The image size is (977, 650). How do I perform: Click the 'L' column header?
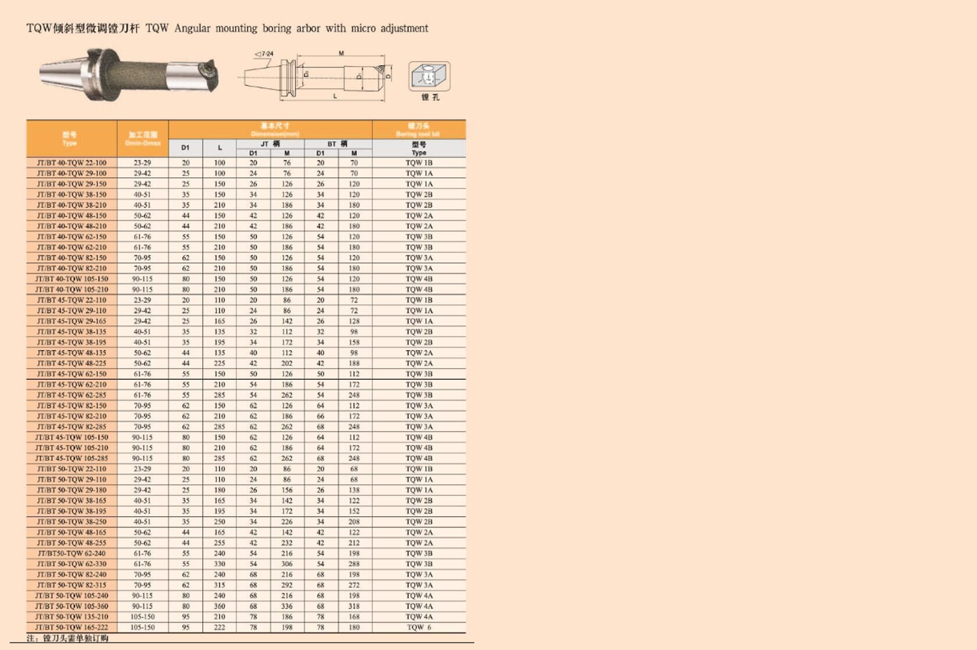coord(220,148)
